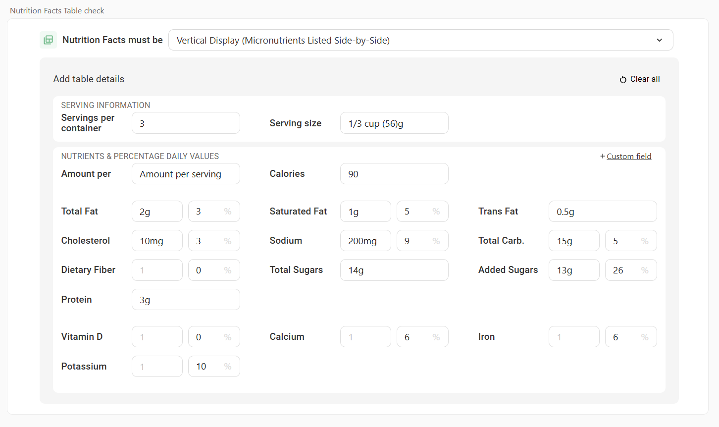The image size is (719, 427).
Task: Click the empty Dietary Fiber amount field
Action: (x=157, y=270)
